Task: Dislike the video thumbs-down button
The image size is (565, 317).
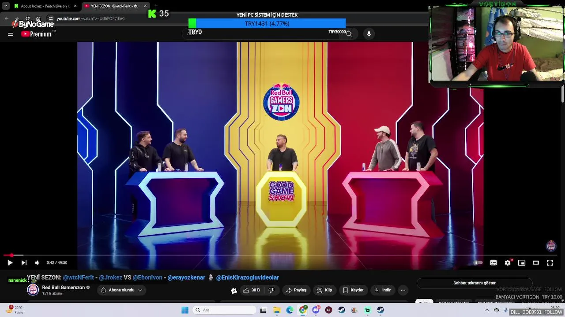Action: pos(271,290)
